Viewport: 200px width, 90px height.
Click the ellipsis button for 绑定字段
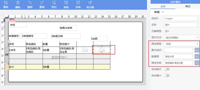tap(197, 63)
